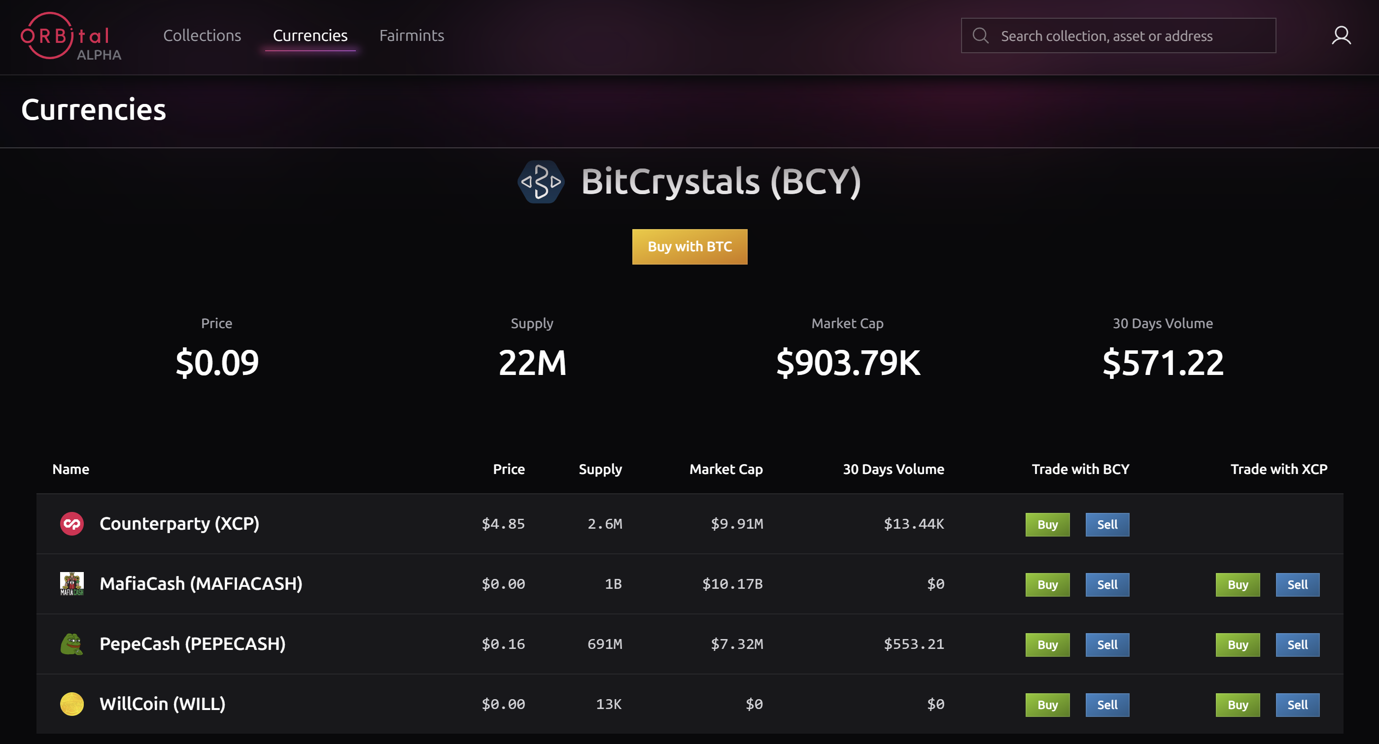The image size is (1379, 744).
Task: Click the BitCrystals hexagon logo
Action: tap(541, 182)
